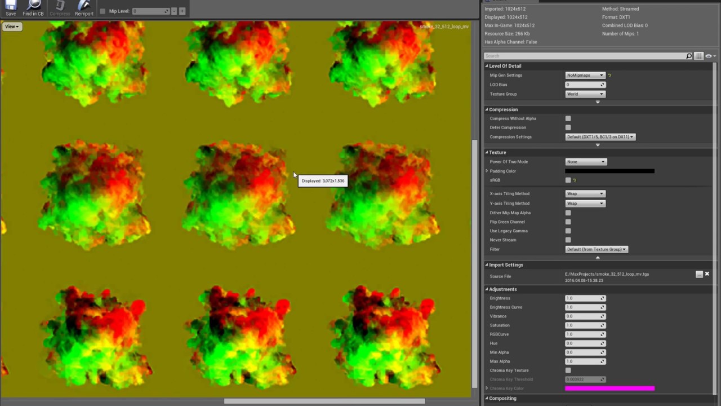721x406 pixels.
Task: Click the search magnifier in the details panel
Action: (689, 56)
